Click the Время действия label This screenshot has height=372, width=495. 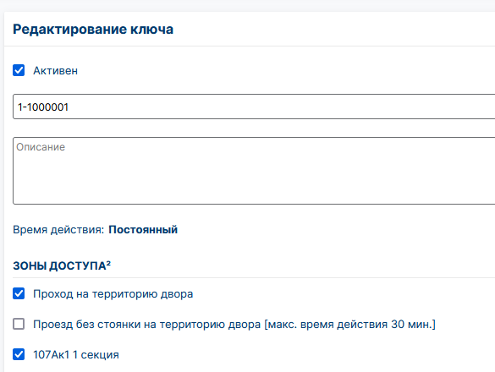(58, 229)
